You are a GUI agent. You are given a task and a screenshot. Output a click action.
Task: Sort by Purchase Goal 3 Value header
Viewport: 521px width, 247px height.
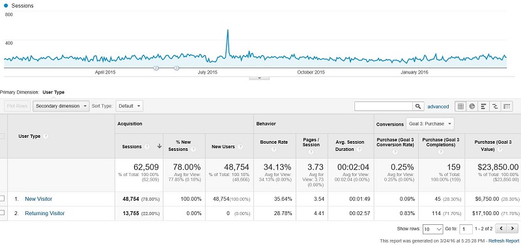pyautogui.click(x=493, y=146)
